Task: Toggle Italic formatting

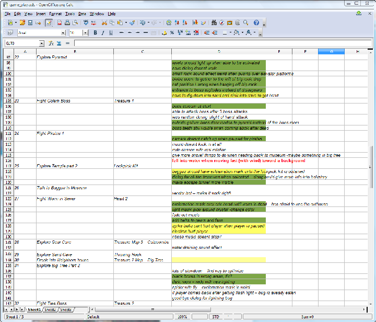Action: coord(103,32)
